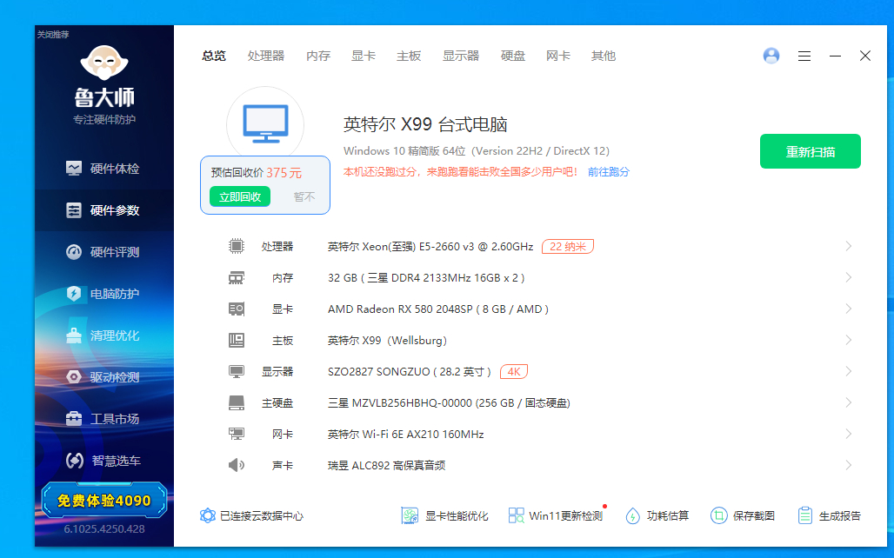Click the 处理器 CPU chip icon

[236, 246]
